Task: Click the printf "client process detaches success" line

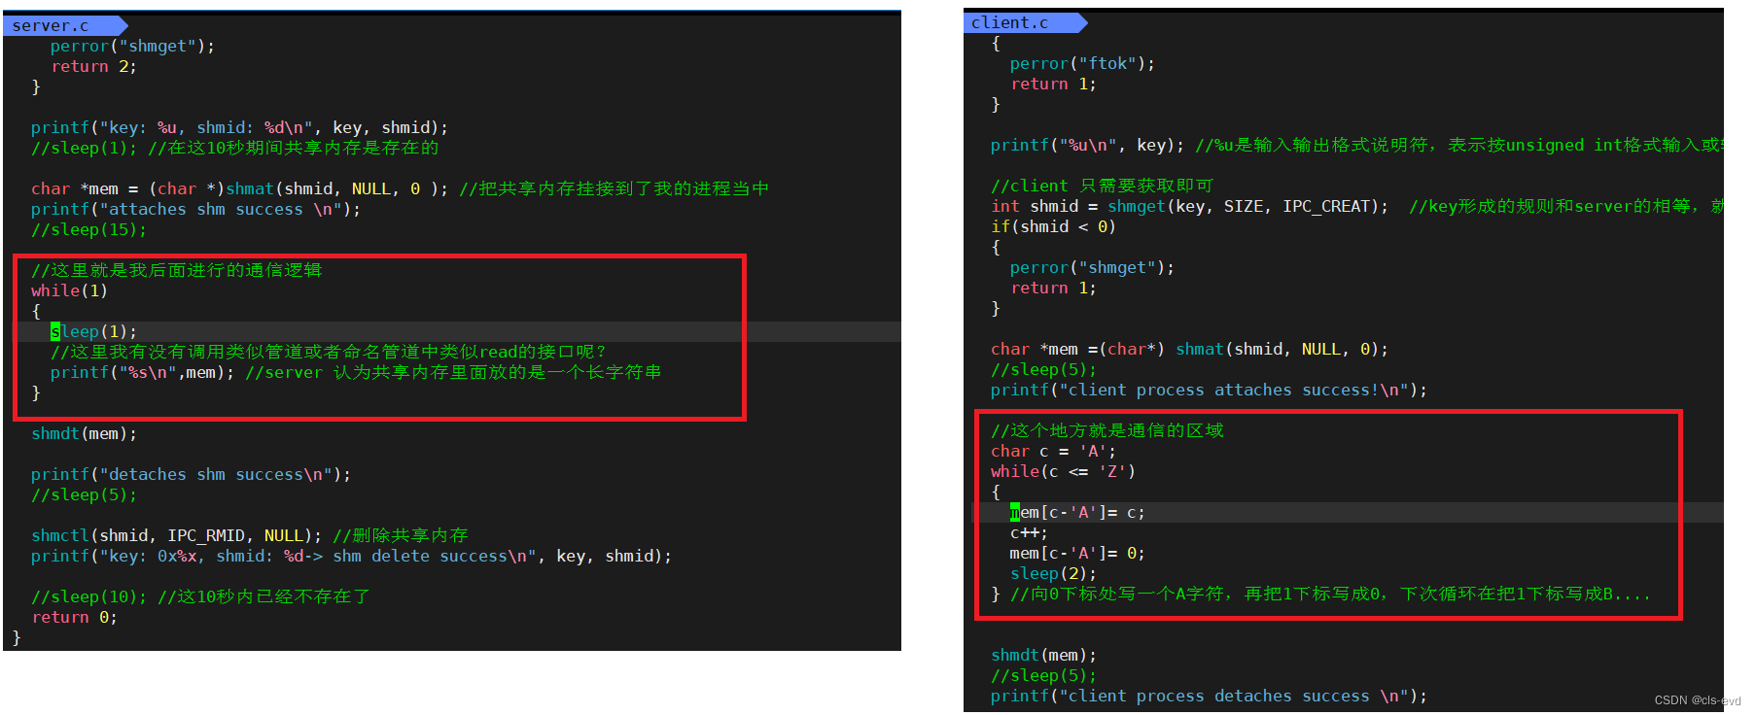Action: (x=1209, y=696)
